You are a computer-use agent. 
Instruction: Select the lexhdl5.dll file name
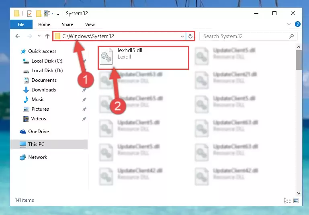(x=130, y=51)
